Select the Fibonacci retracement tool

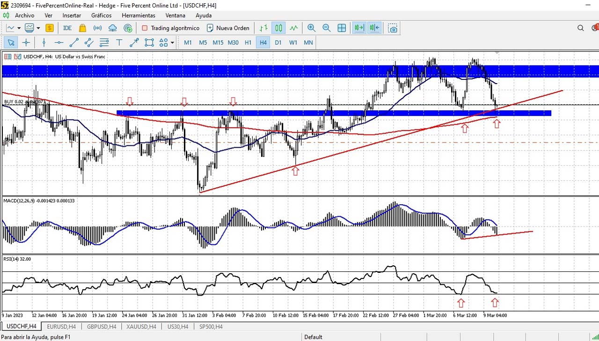[x=104, y=43]
